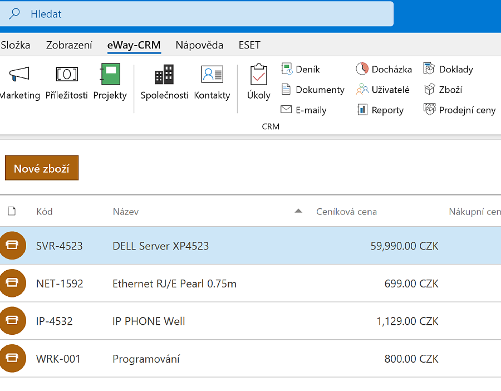
Task: Click the Doklady boxes icon
Action: (x=429, y=69)
